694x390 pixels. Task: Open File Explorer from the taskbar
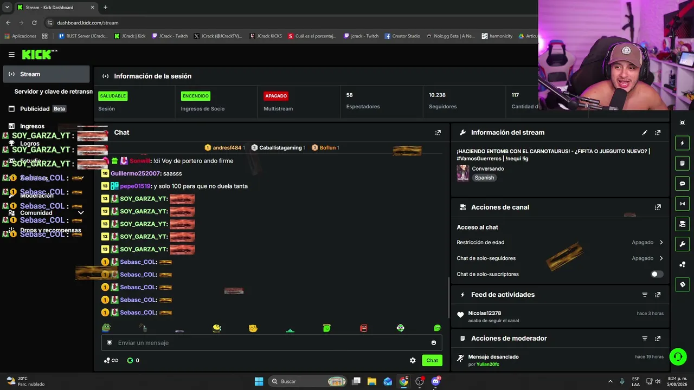pos(372,381)
